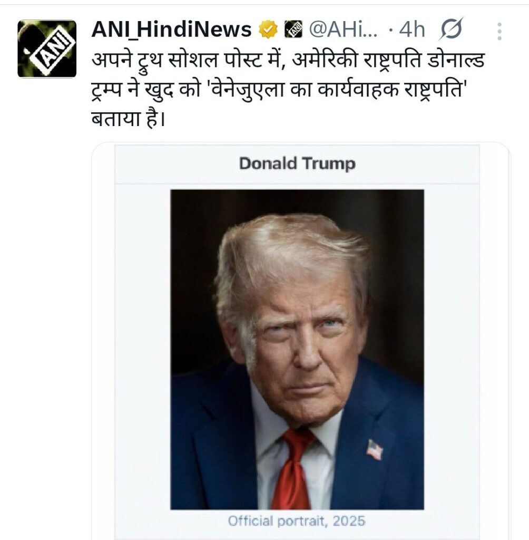Click the 'Donald Trump' infobox heading
This screenshot has height=540, width=529.
pyautogui.click(x=297, y=163)
